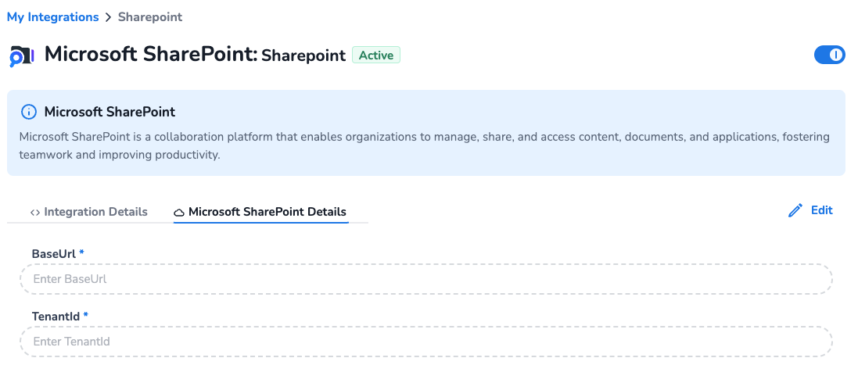Click the SharePoint logo icon beside title
The image size is (858, 383).
(21, 55)
